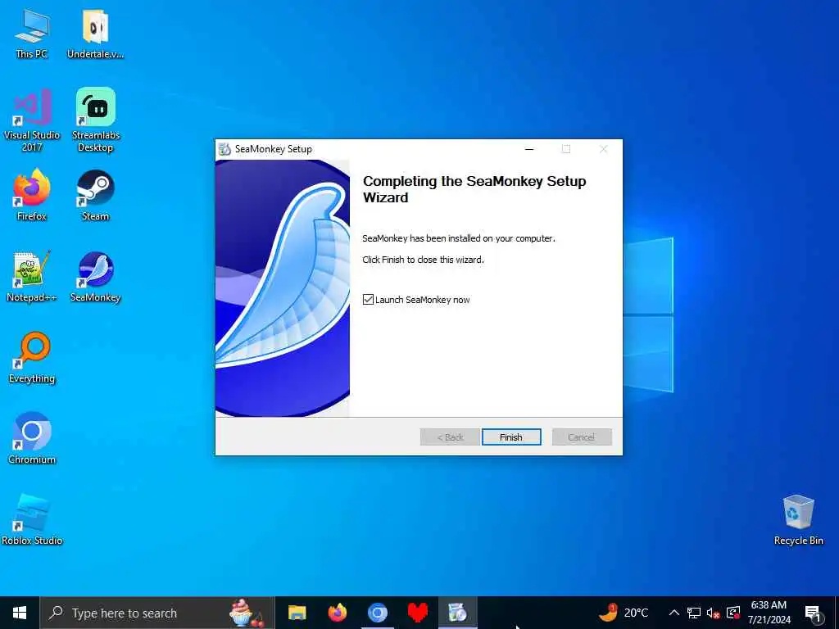Minimize the SeaMonkey Setup window
The image size is (839, 629).
pos(529,149)
